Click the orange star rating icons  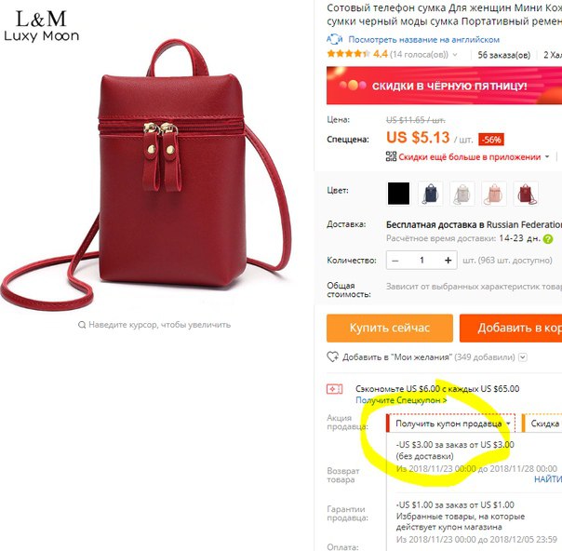[x=348, y=54]
